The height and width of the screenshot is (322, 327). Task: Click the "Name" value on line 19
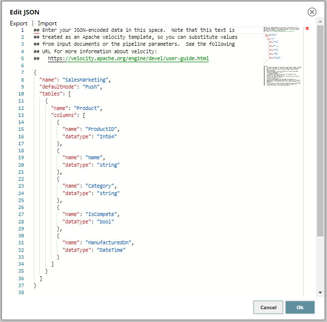click(94, 157)
